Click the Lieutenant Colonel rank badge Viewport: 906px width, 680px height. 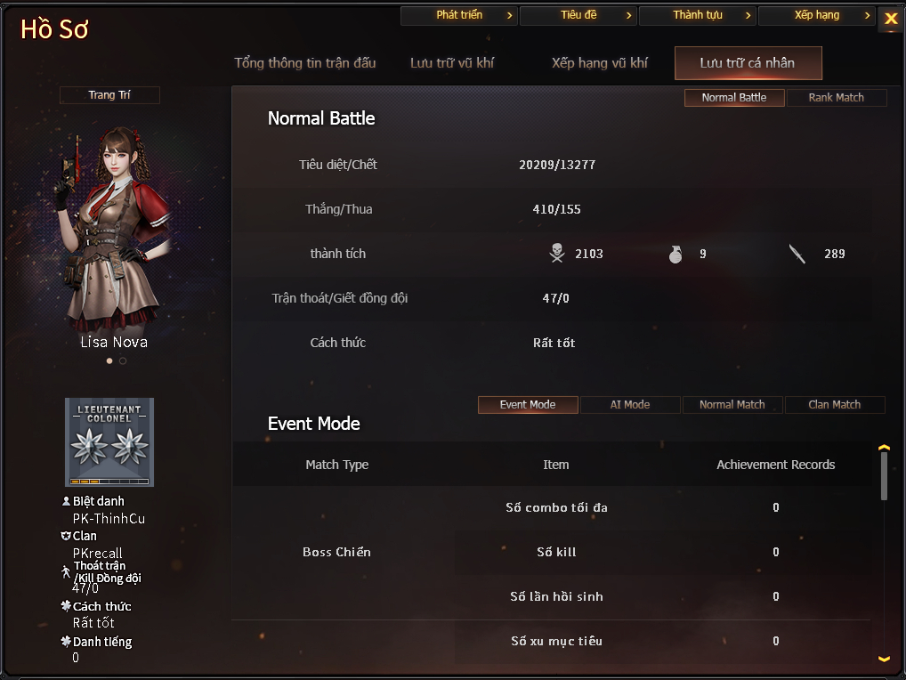point(109,442)
